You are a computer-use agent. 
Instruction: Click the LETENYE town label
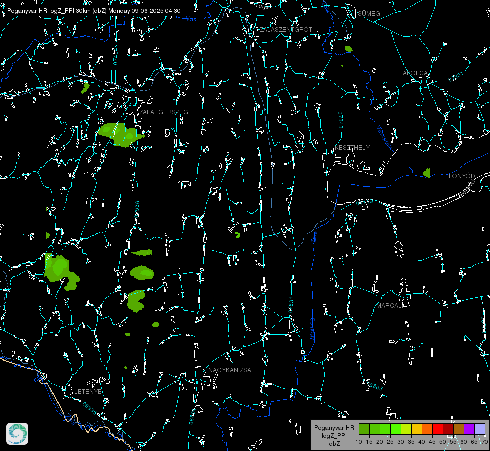88,392
